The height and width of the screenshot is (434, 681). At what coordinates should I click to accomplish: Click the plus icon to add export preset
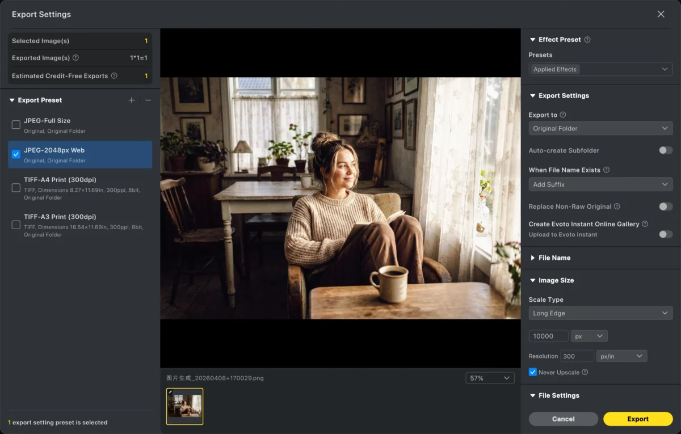click(132, 100)
